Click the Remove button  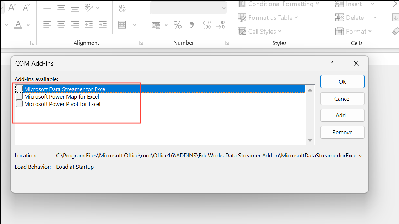tap(342, 132)
